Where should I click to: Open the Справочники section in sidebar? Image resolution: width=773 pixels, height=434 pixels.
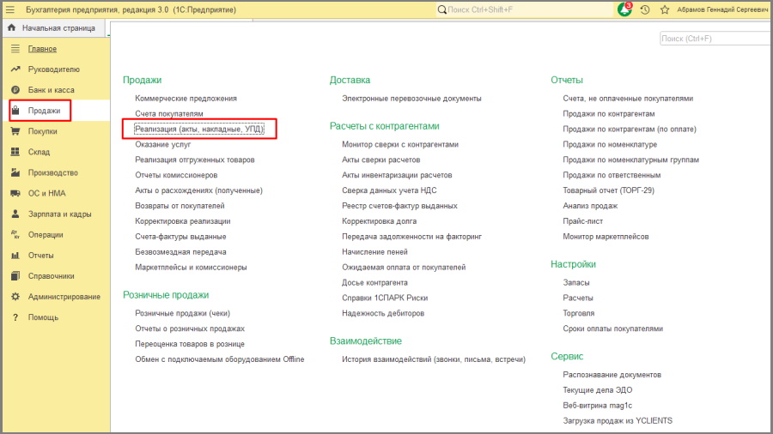51,276
